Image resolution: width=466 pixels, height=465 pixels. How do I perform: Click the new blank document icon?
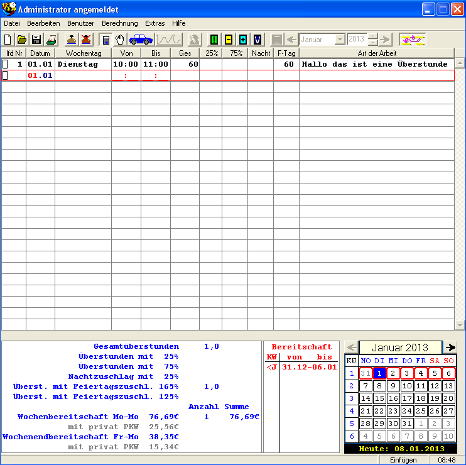[8, 40]
